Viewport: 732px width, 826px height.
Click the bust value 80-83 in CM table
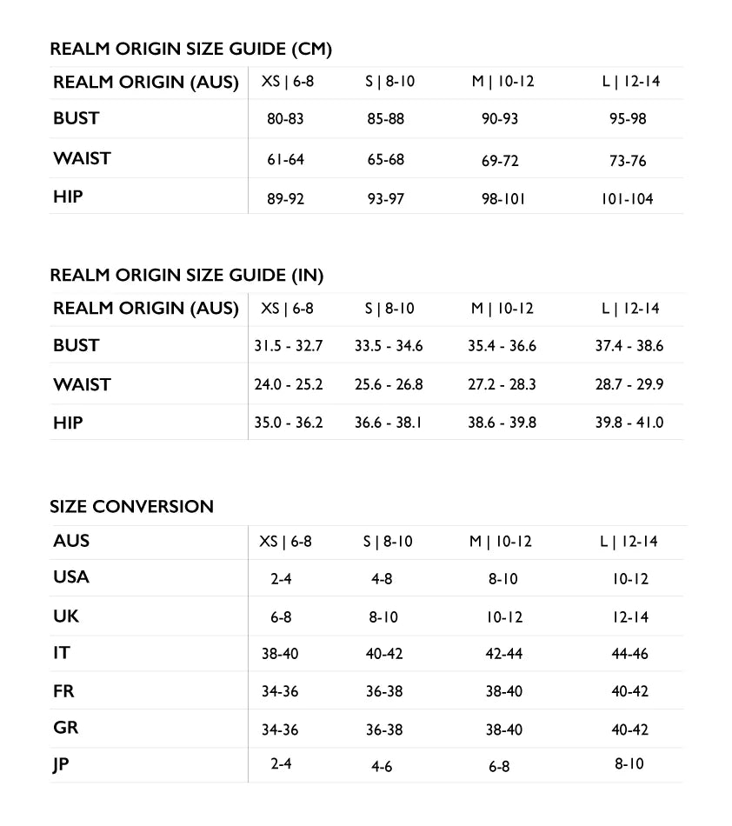click(285, 119)
